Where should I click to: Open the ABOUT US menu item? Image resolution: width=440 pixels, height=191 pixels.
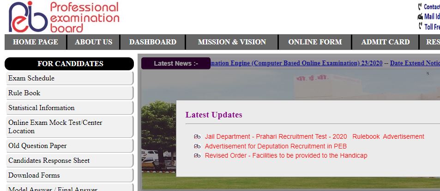tap(93, 42)
